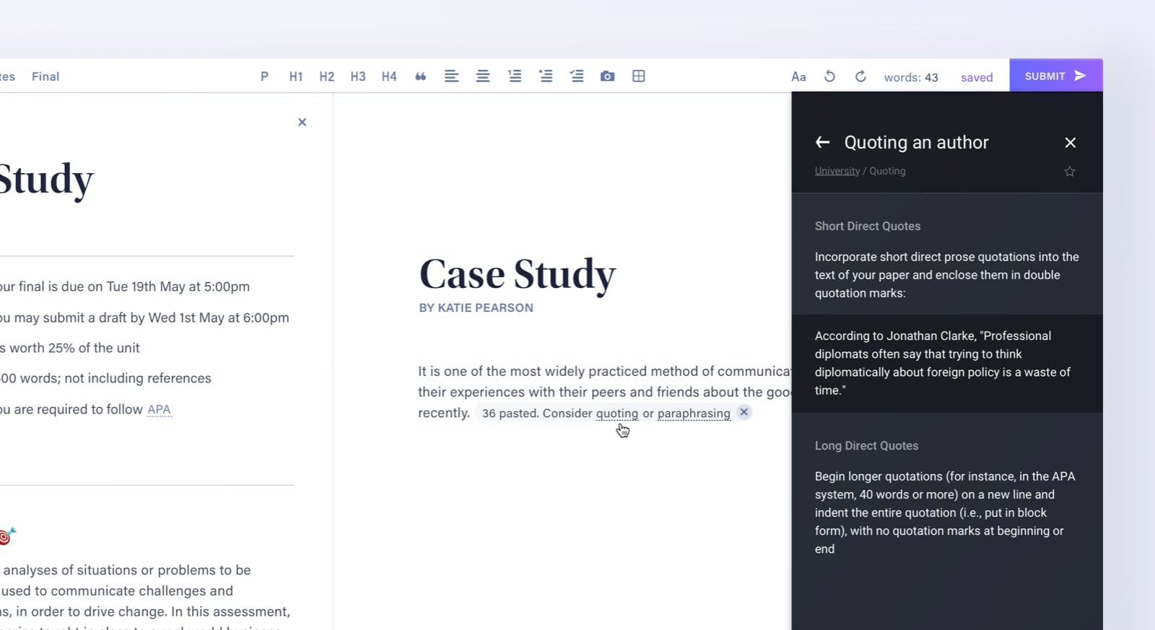Screen dimensions: 1155x630
Task: Apply H1 heading style
Action: point(296,76)
